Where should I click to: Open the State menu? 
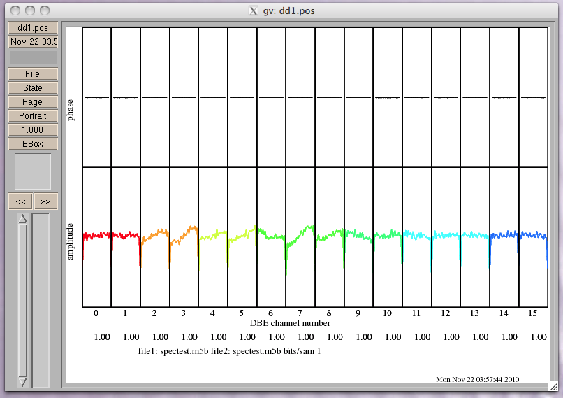pyautogui.click(x=33, y=88)
